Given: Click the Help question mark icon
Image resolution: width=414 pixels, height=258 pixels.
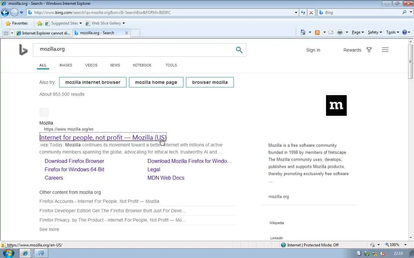Looking at the screenshot, I should [405, 32].
